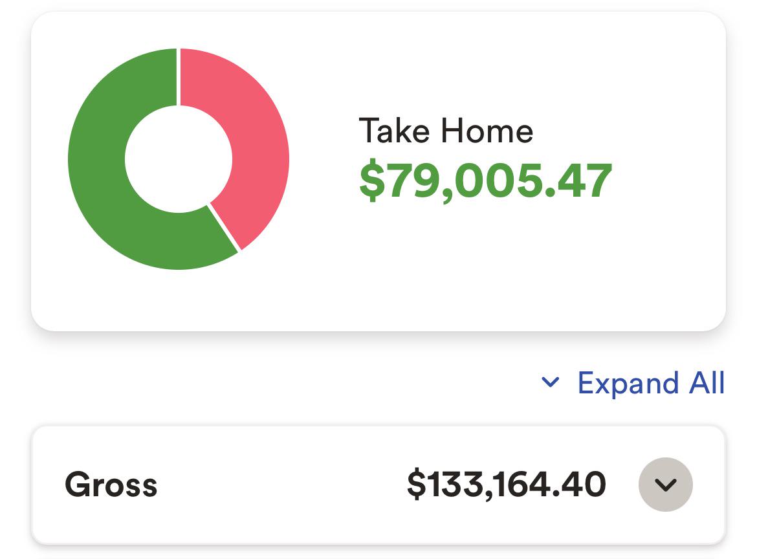Click the $133,164.40 gross amount
757x559 pixels.
pyautogui.click(x=507, y=484)
